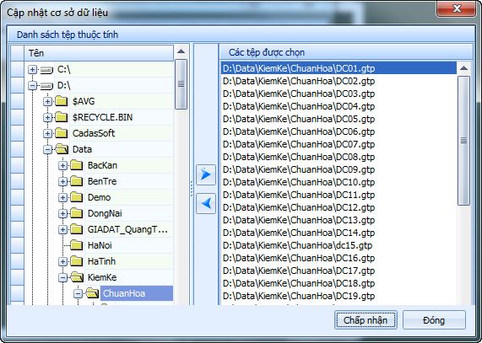Click the Chấp nhận button
The width and height of the screenshot is (482, 343).
[x=366, y=320]
